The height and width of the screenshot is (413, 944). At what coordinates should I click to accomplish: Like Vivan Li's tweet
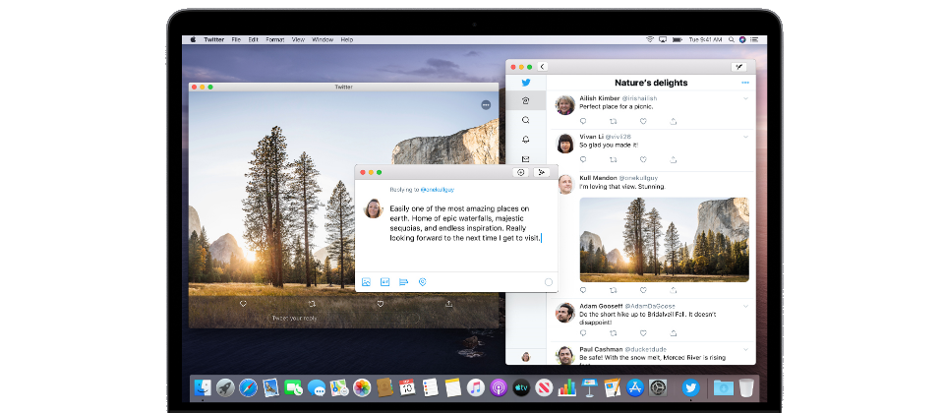643,159
